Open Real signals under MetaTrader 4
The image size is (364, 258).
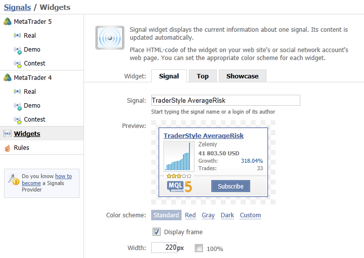[30, 91]
